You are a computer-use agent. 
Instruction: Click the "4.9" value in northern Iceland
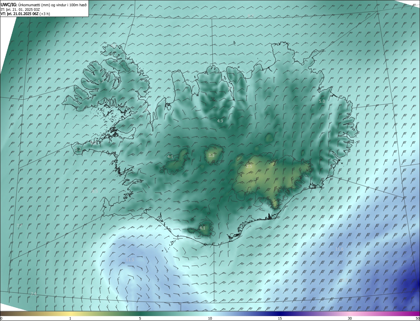[220, 121]
